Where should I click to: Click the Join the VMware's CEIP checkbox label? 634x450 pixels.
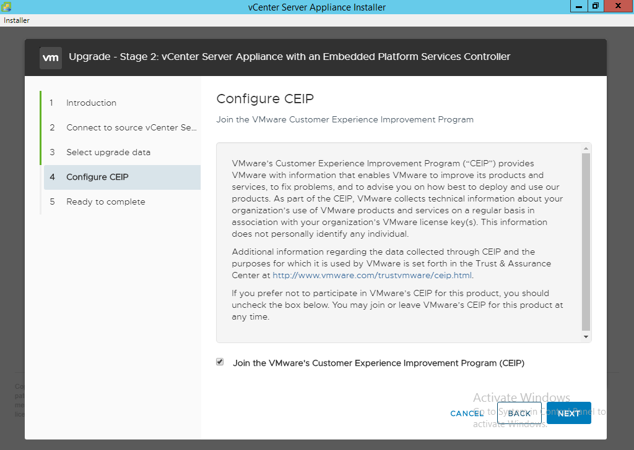(x=378, y=363)
